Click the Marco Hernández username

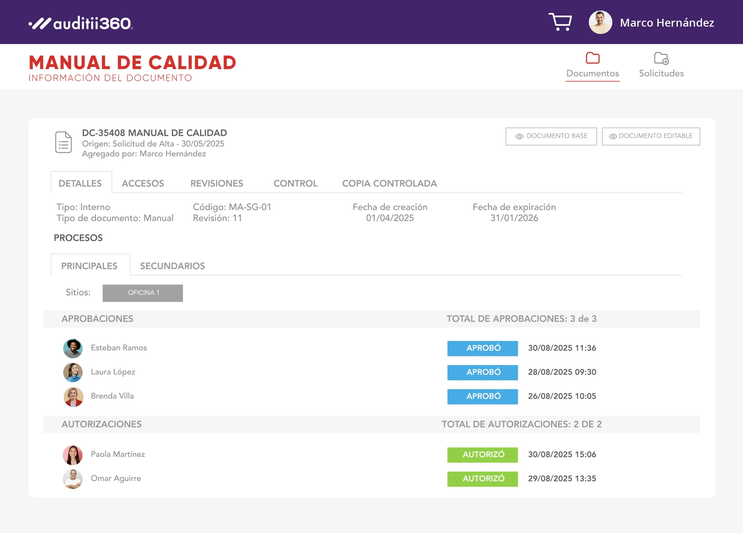[667, 23]
